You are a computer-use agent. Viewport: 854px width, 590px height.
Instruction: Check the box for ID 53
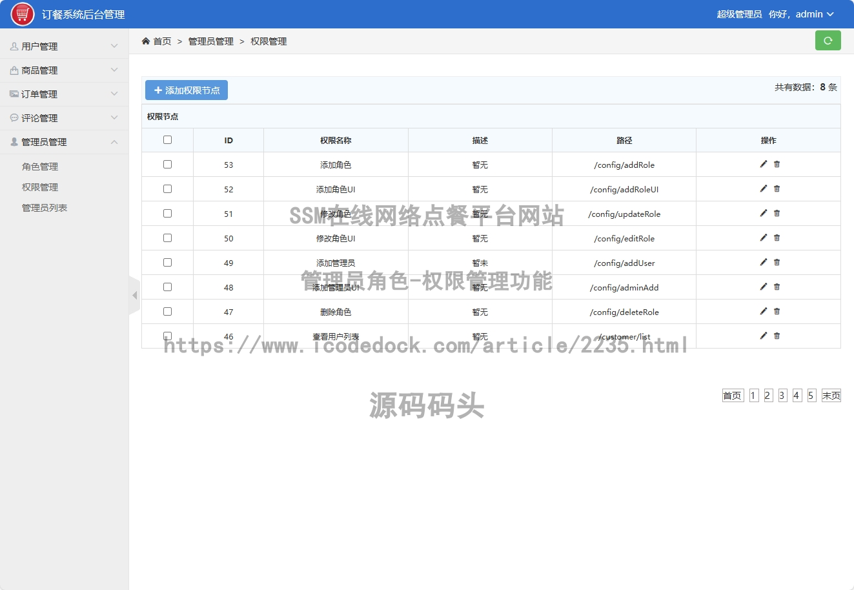click(167, 164)
